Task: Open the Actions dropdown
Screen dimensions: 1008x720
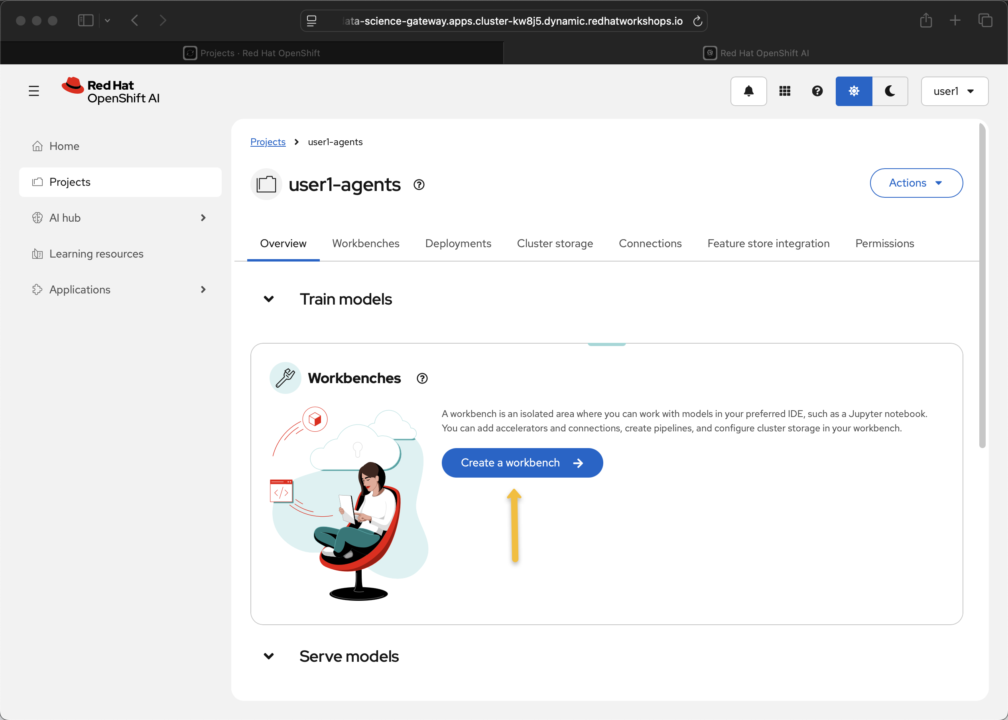Action: pos(916,183)
